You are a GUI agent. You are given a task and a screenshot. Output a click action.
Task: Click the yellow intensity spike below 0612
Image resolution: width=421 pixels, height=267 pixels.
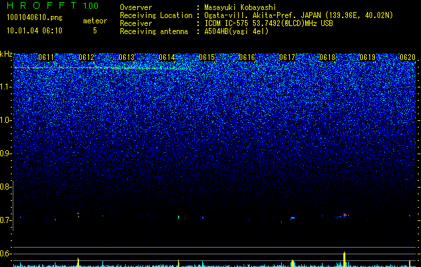coord(78,262)
